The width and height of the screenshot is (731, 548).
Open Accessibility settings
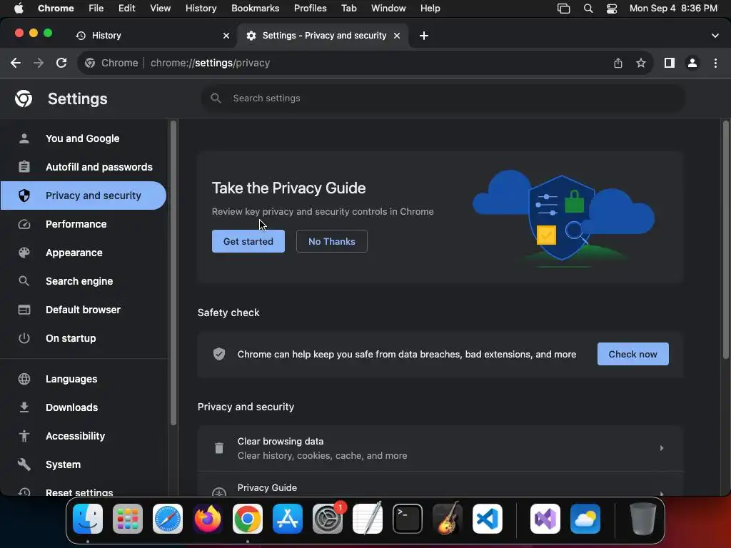83,436
